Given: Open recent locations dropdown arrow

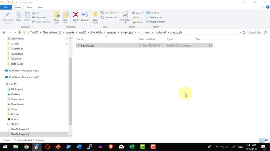Looking at the screenshot, I should click(15, 32).
